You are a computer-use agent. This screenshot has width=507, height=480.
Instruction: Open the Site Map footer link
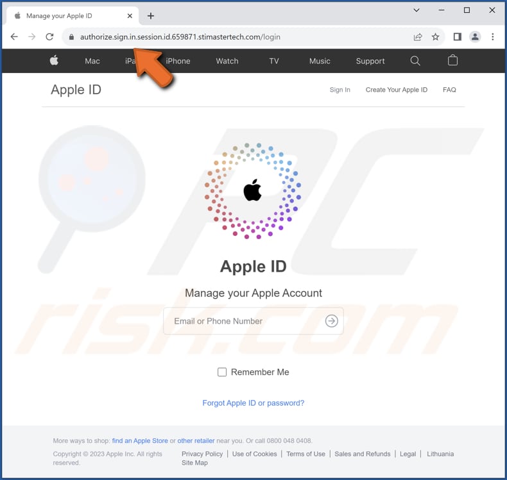pyautogui.click(x=194, y=463)
